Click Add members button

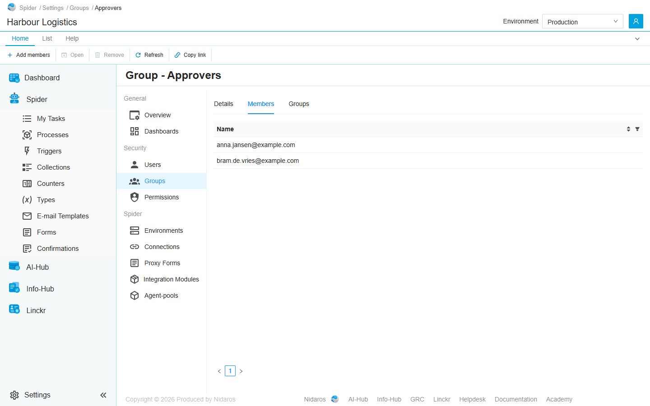click(28, 55)
